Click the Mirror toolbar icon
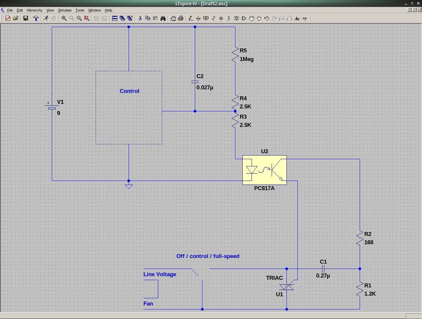Image resolution: width=422 pixels, height=319 pixels. (289, 18)
